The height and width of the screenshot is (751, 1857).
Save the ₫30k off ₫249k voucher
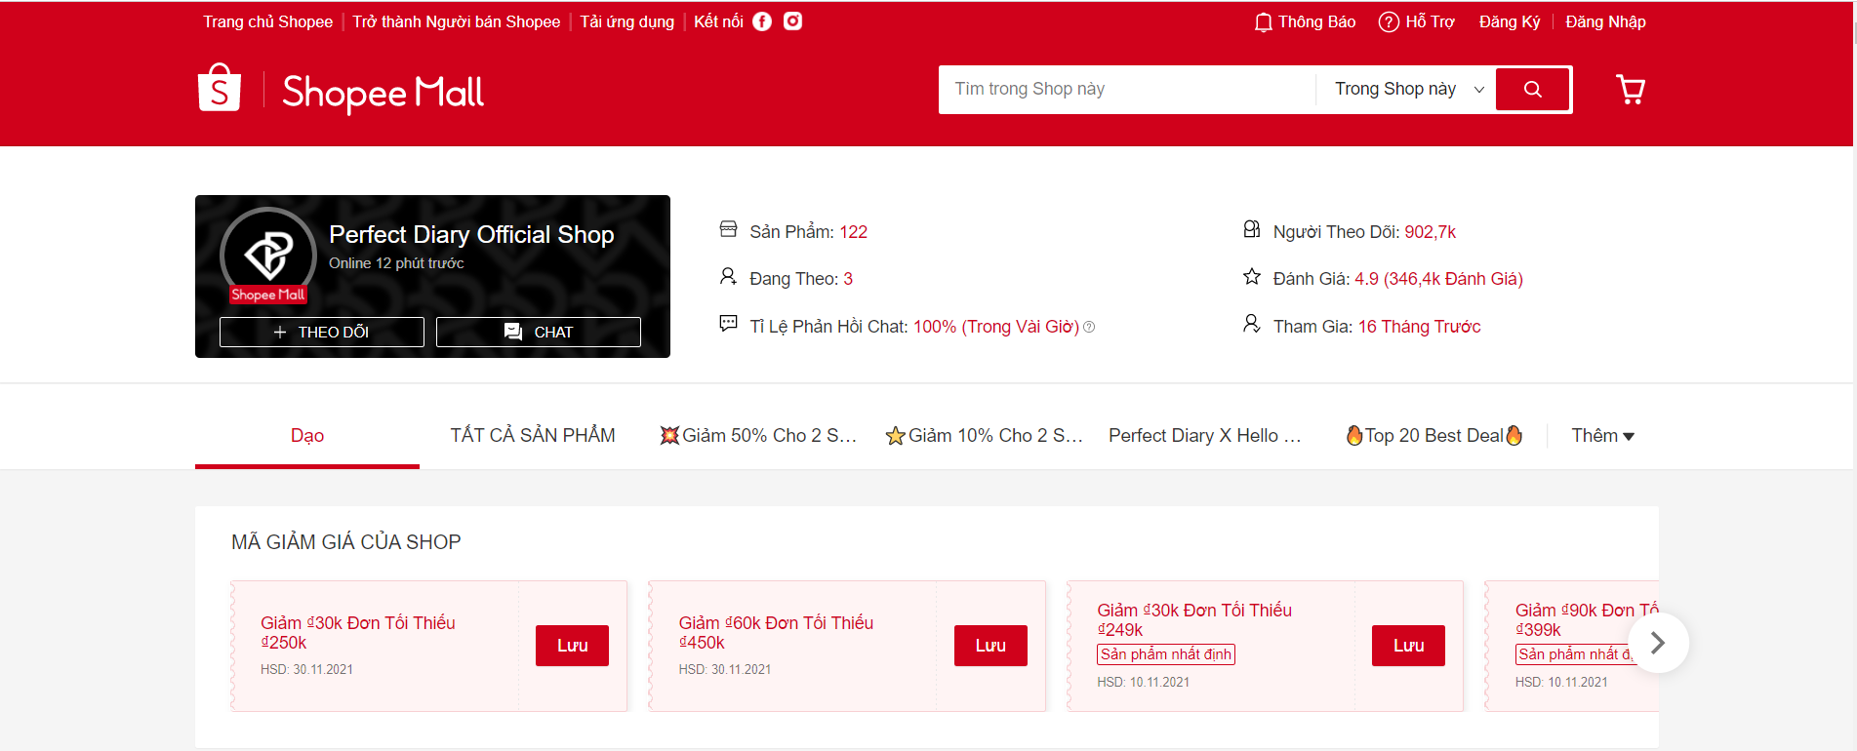(x=1408, y=646)
